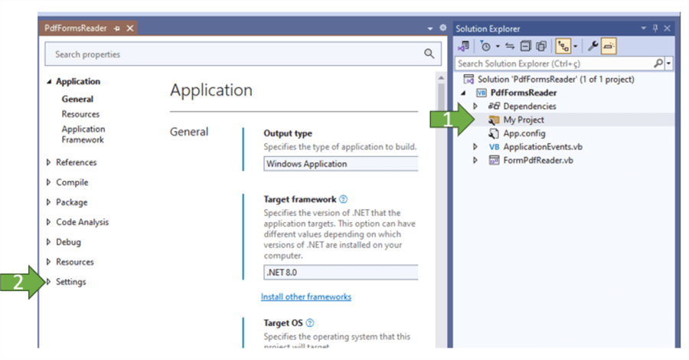Viewport: 689px width, 360px height.
Task: Expand the top-level Resources section
Action: (x=48, y=261)
